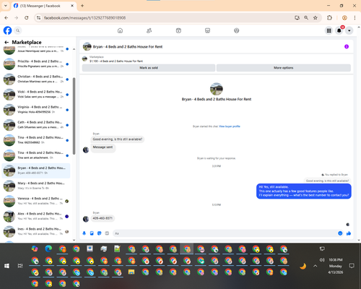Click the blue sent reply bubble
Viewport: 361px width, 289px height.
pyautogui.click(x=304, y=191)
